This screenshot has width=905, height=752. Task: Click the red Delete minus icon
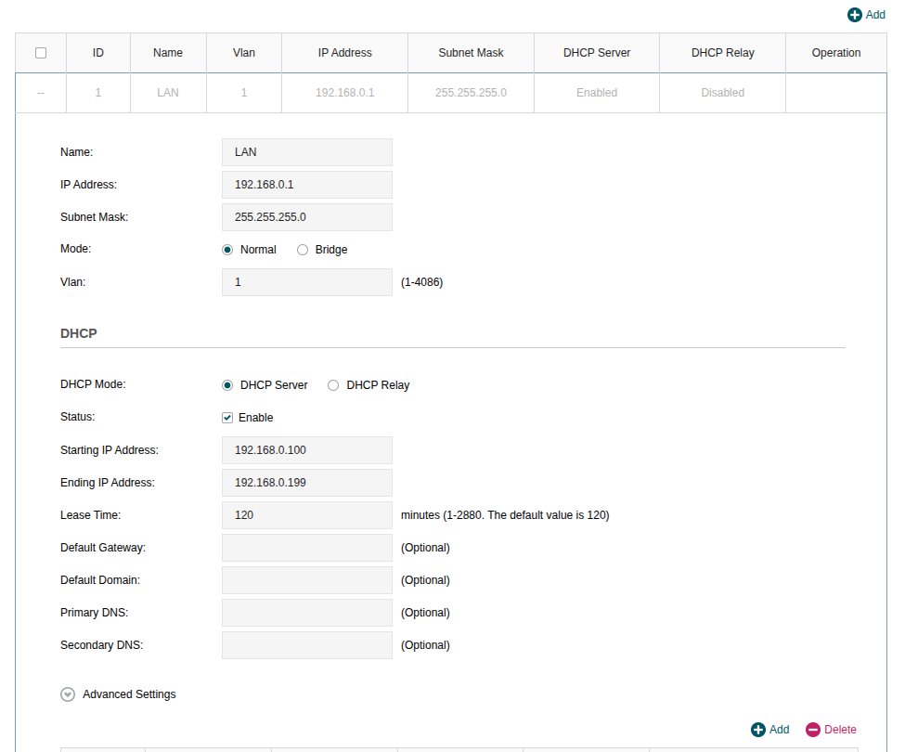click(x=813, y=730)
